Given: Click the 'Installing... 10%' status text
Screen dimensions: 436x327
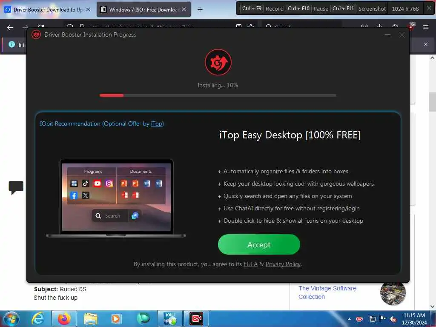Looking at the screenshot, I should pos(218,85).
